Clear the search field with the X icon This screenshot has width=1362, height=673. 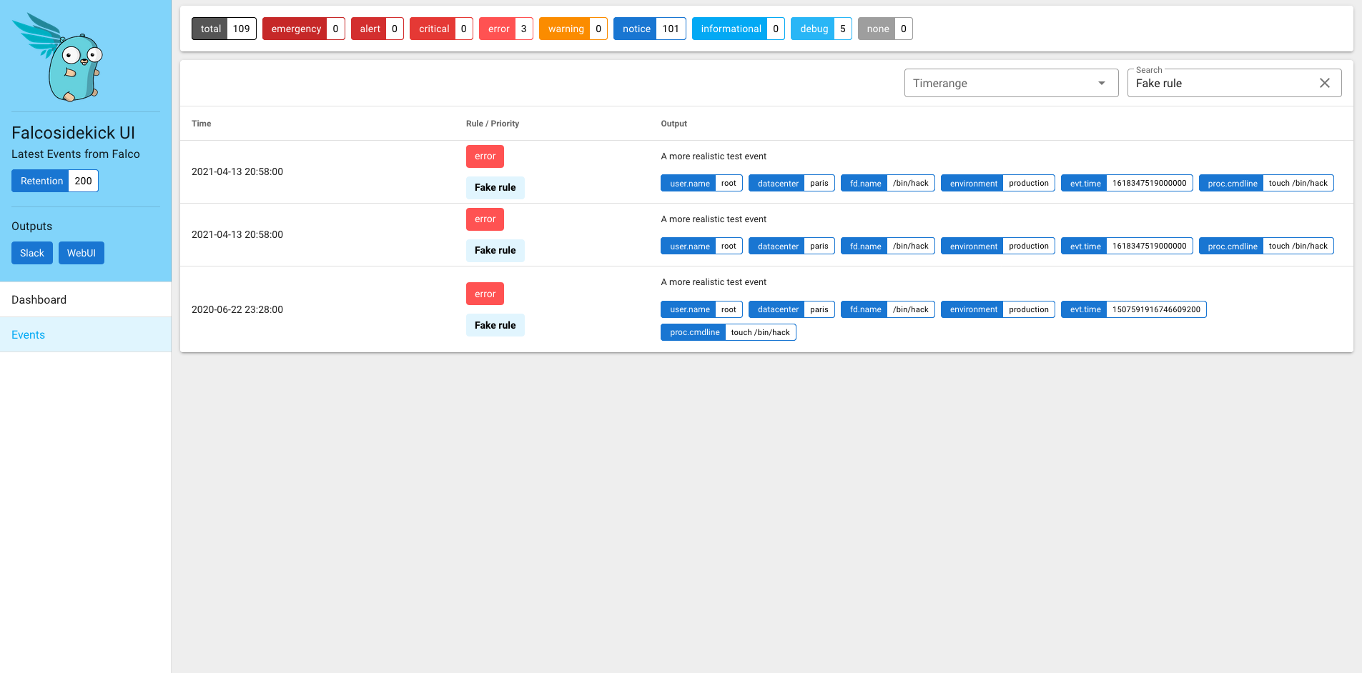[x=1324, y=83]
